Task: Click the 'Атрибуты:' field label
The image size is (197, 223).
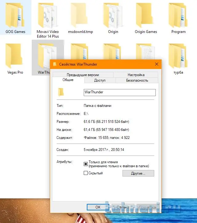Action: coord(64,162)
